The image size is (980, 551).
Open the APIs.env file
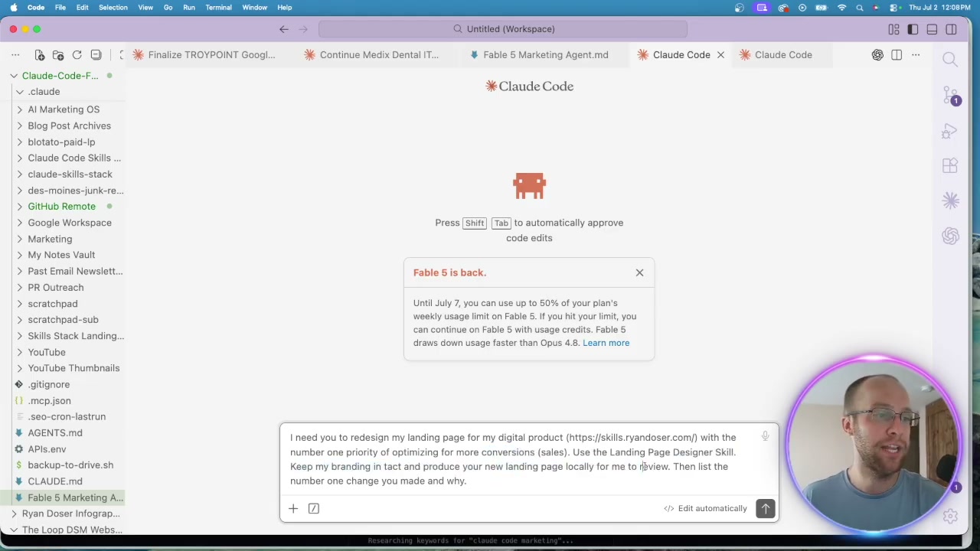[63, 449]
